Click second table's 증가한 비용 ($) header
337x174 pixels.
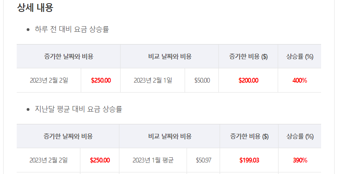click(249, 136)
